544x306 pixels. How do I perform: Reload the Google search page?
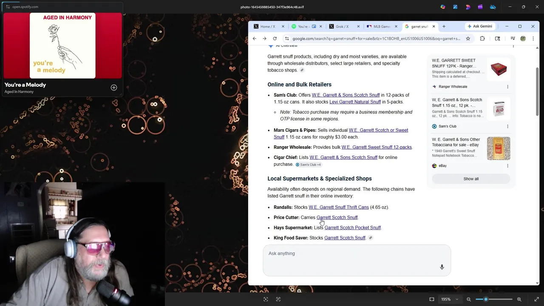275,39
